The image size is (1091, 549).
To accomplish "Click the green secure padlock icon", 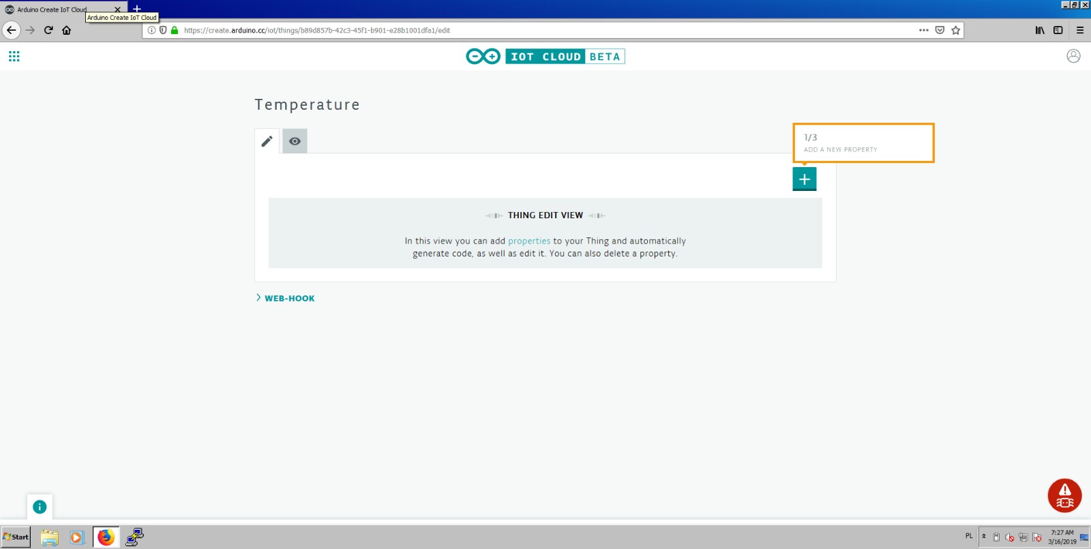I will click(x=175, y=30).
